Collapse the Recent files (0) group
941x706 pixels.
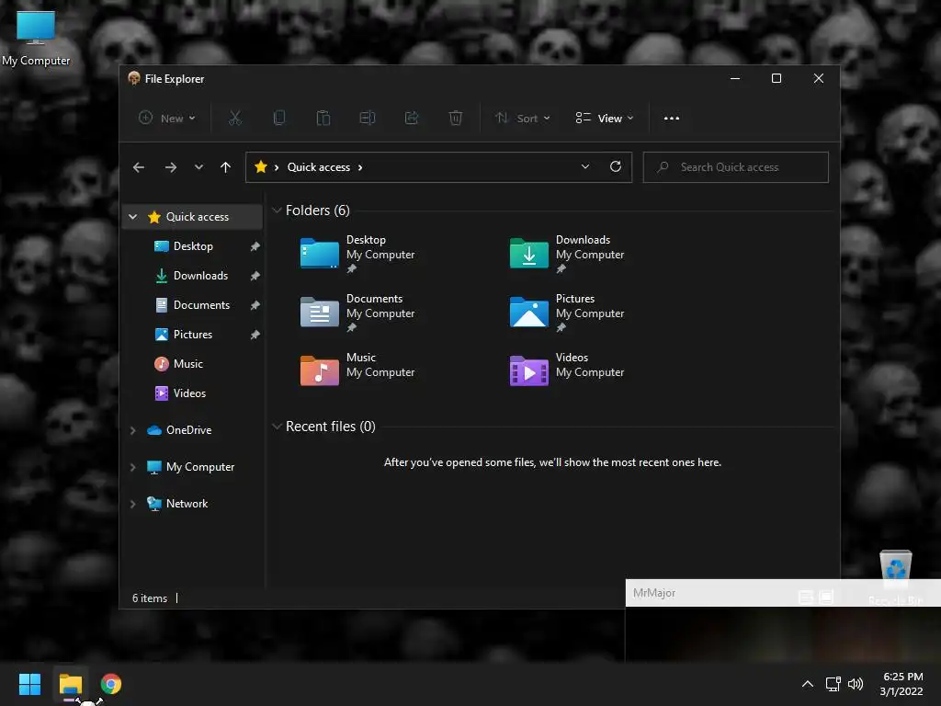[277, 427]
